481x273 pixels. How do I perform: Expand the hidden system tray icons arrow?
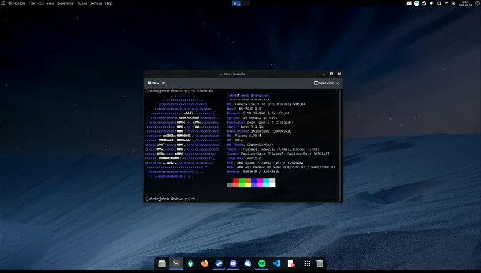[446, 3]
